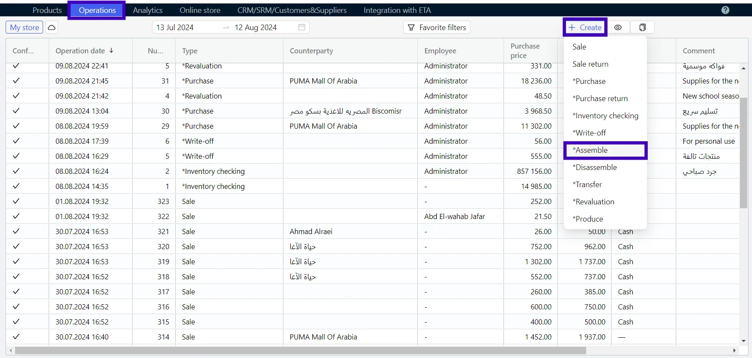Click the horizontal scroll left arrow
752x358 pixels.
(x=10, y=351)
